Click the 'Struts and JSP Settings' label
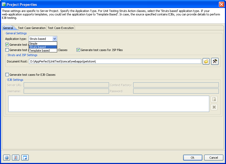This screenshot has width=226, height=164. tap(22, 55)
